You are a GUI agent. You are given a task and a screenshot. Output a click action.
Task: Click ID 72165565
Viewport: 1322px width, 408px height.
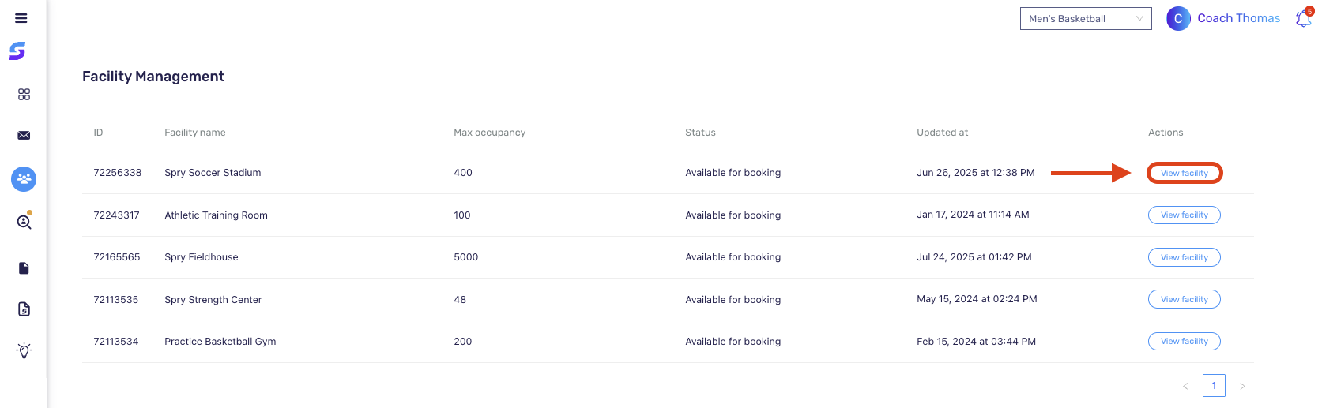pyautogui.click(x=117, y=257)
